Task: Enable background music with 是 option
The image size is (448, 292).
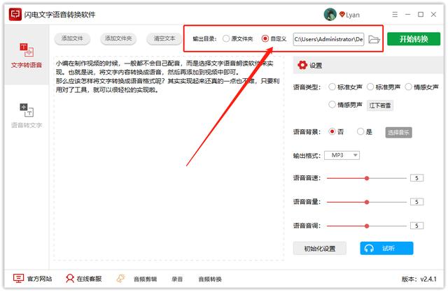Action: pos(360,131)
